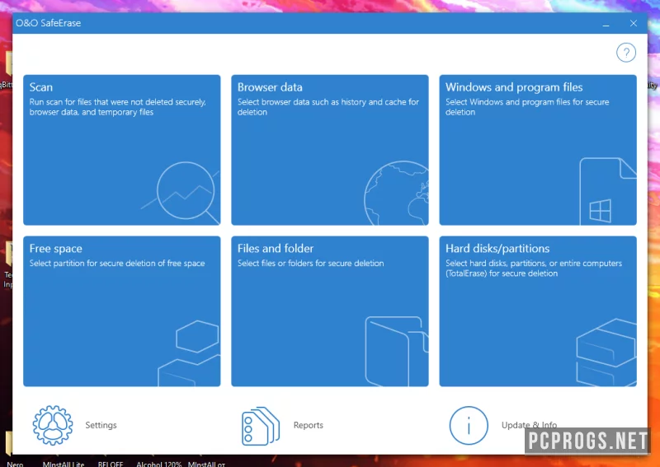The height and width of the screenshot is (467, 660).
Task: Click the Reports documents icon
Action: [x=261, y=426]
